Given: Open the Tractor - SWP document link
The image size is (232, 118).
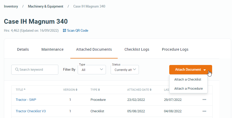Looking at the screenshot, I should [26, 100].
